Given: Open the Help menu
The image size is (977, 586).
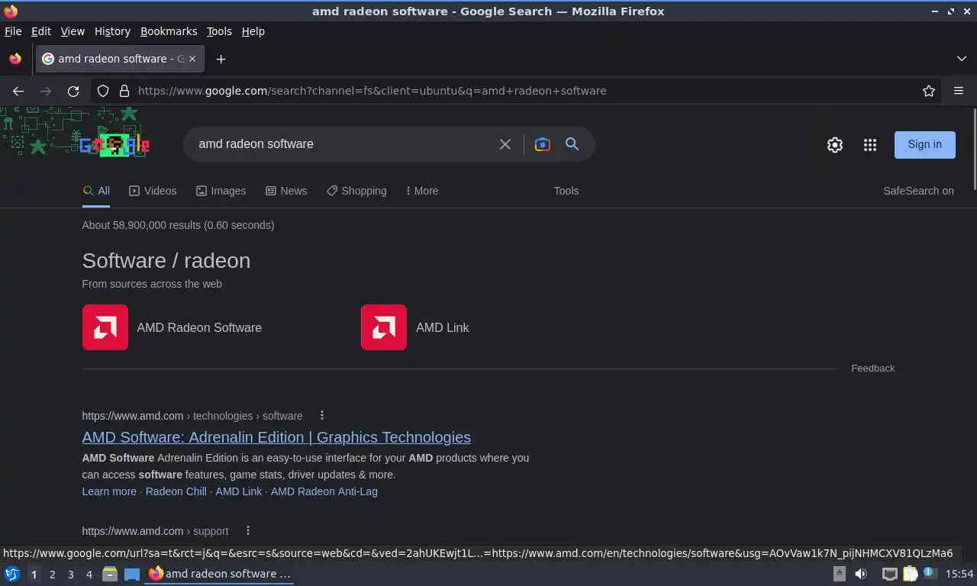Looking at the screenshot, I should [253, 31].
